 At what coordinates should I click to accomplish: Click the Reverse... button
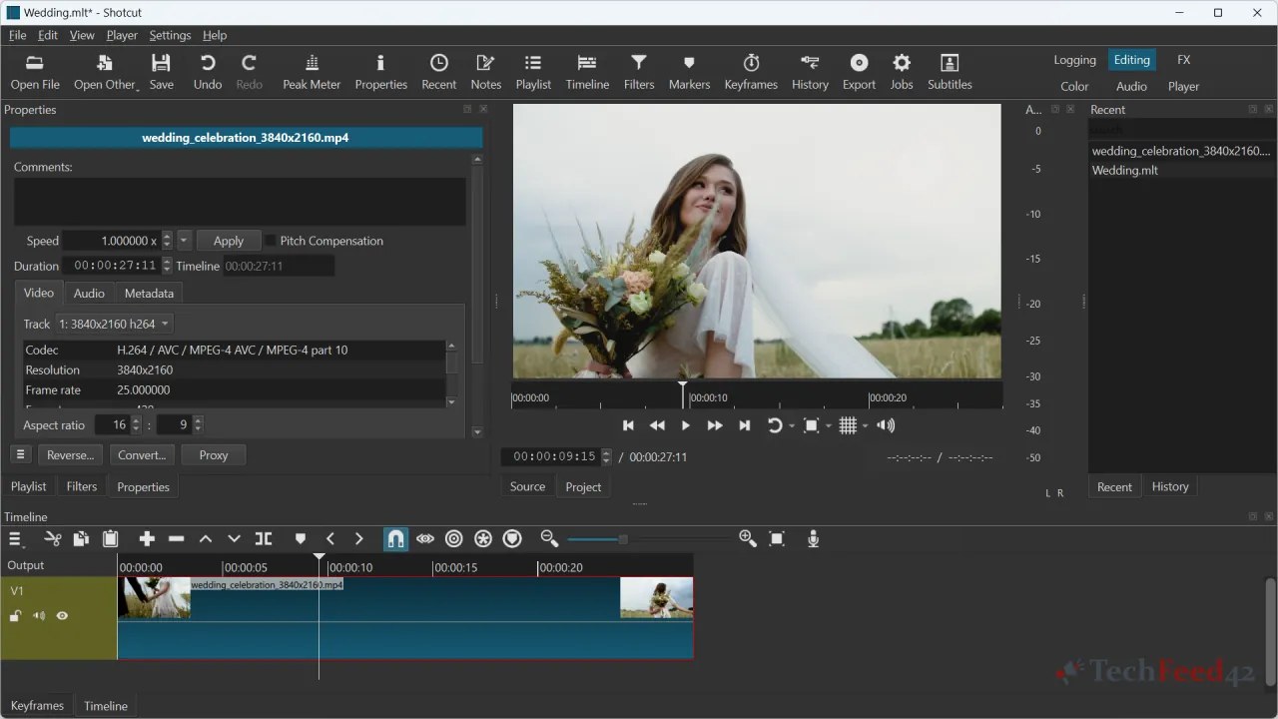coord(70,454)
